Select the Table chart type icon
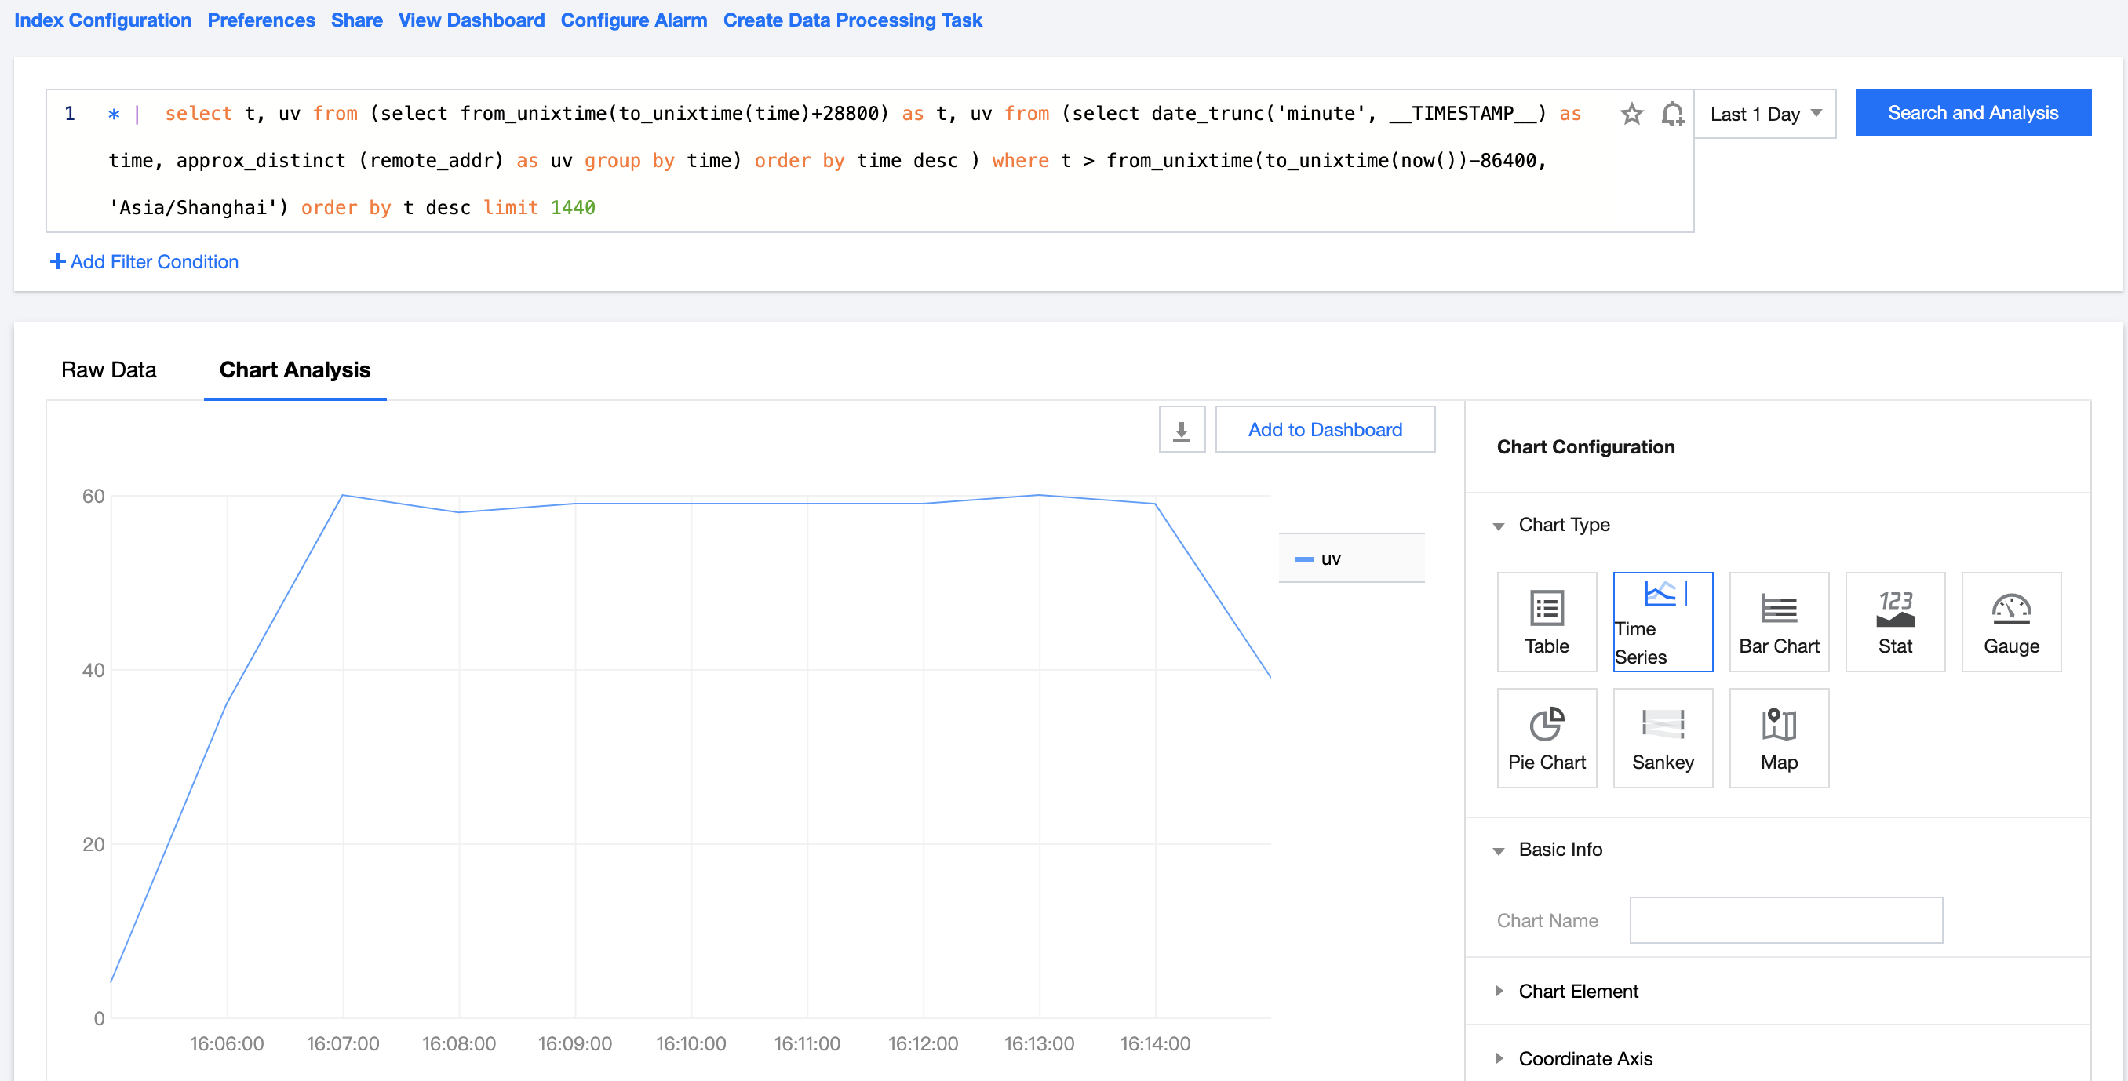The height and width of the screenshot is (1081, 2128). (1546, 621)
